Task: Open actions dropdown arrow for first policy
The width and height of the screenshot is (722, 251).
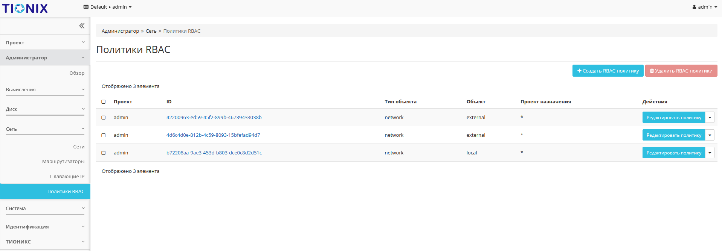Action: tap(710, 118)
